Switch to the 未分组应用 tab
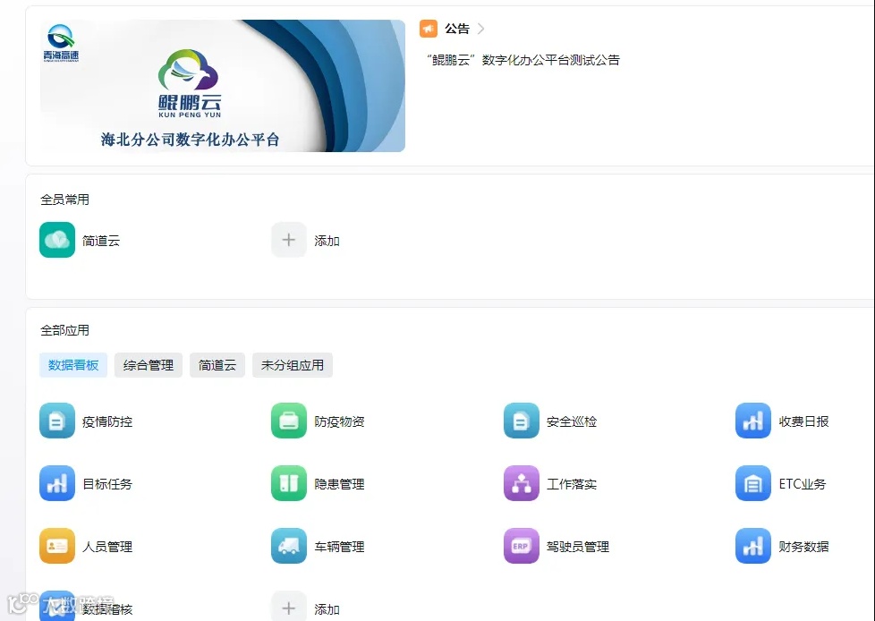Viewport: 875px width, 621px height. [x=293, y=365]
